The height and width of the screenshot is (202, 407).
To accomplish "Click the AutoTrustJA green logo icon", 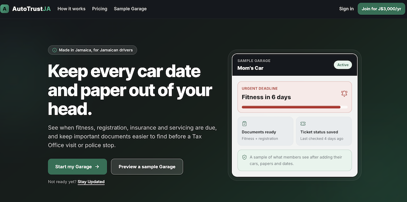I will click(4, 9).
